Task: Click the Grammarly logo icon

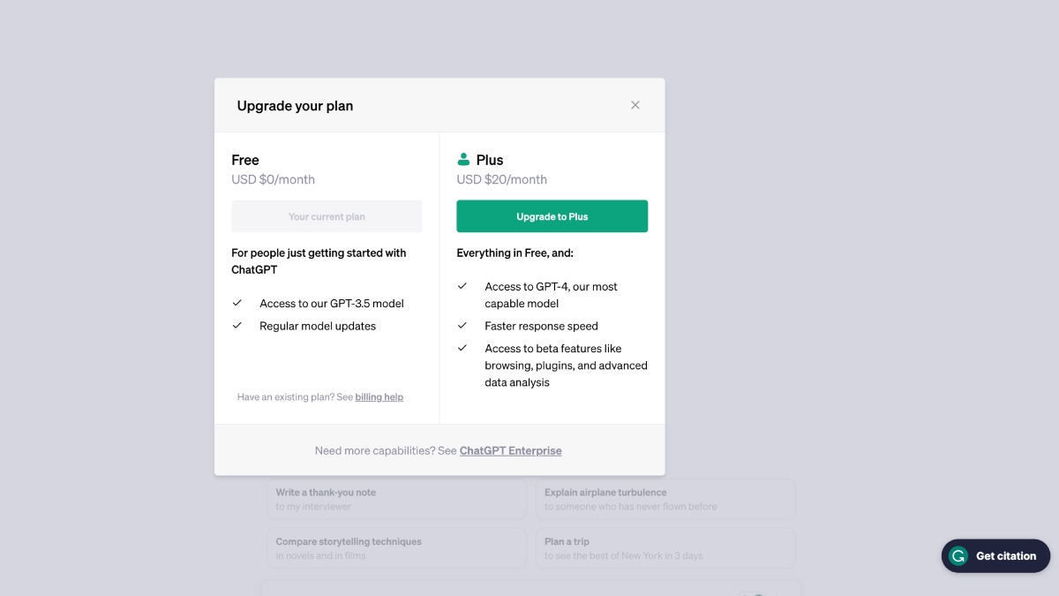Action: (958, 556)
